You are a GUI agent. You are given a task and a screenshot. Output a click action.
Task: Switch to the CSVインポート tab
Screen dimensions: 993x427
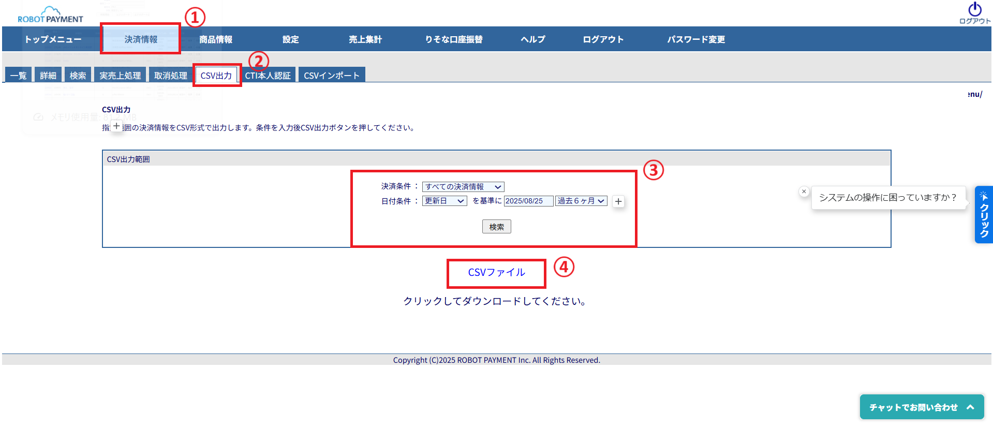click(x=332, y=76)
